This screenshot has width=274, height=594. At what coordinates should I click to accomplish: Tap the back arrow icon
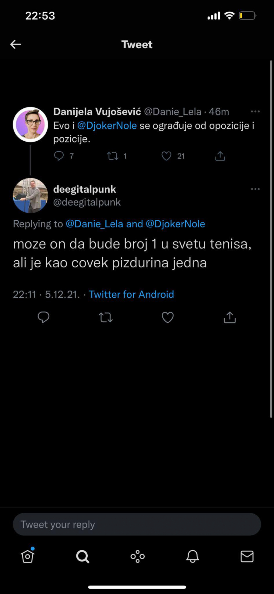pyautogui.click(x=16, y=44)
